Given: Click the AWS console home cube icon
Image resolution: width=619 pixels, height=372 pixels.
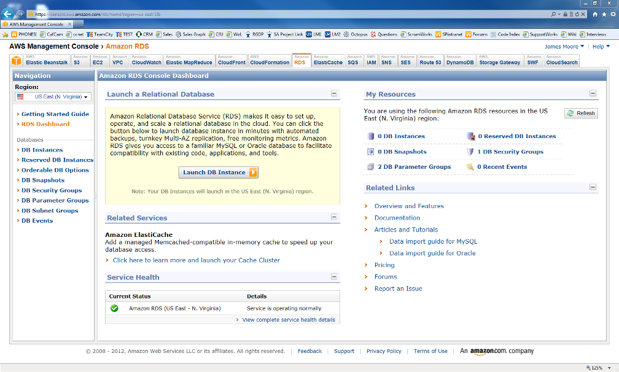Looking at the screenshot, I should click(16, 61).
